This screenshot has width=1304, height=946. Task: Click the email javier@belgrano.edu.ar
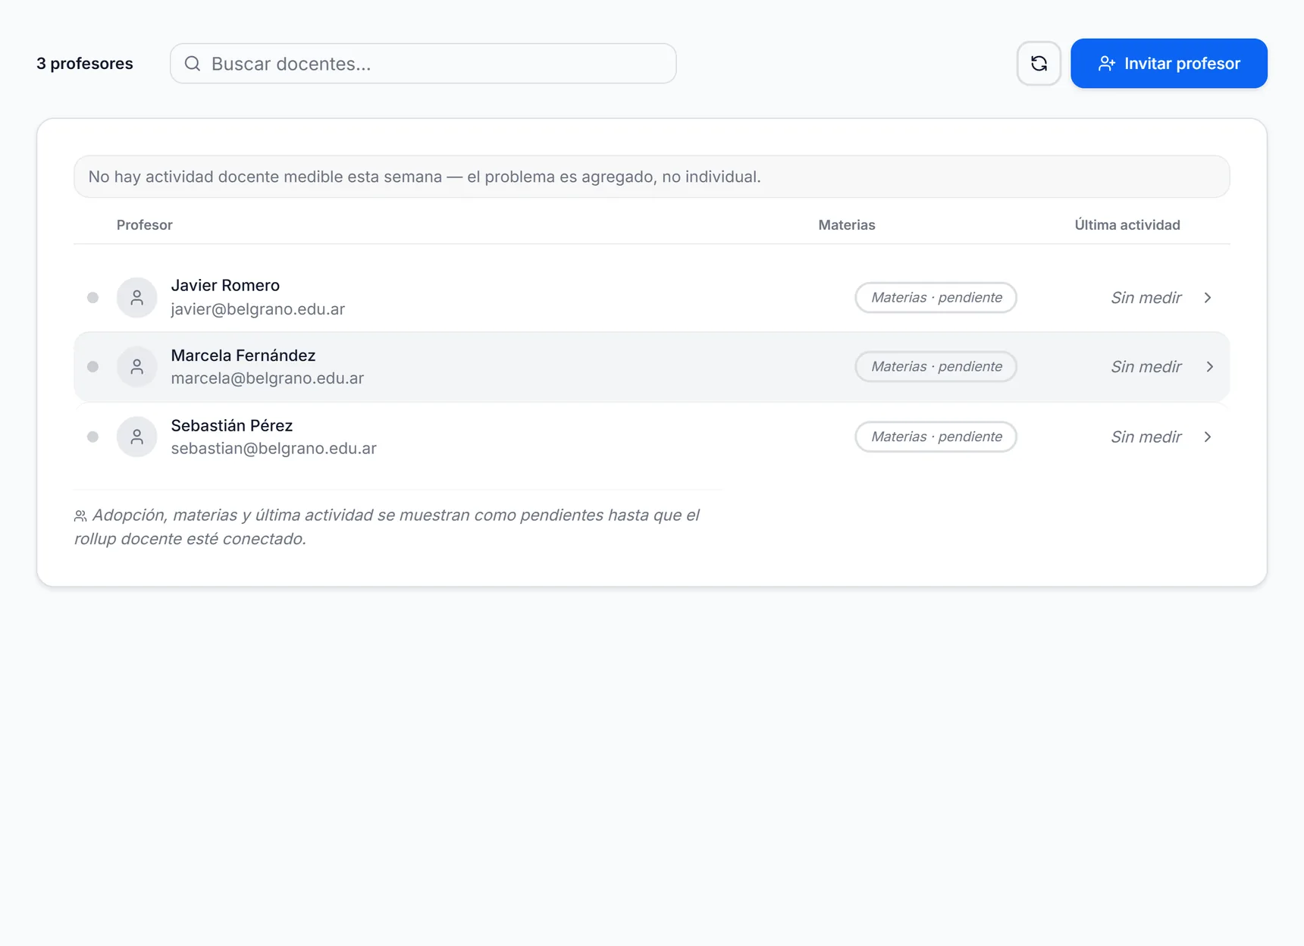[258, 309]
